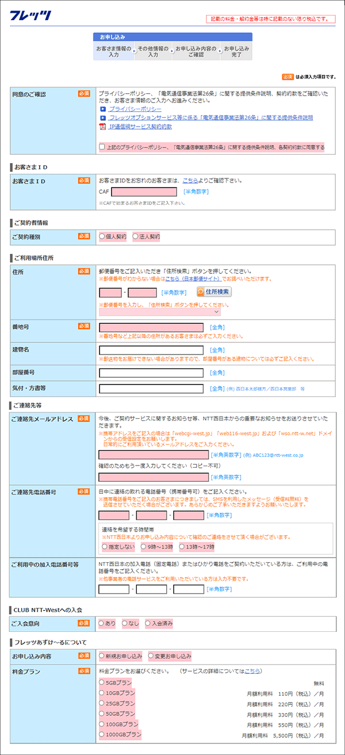345x755 pixels.
Task: Check the agreement checkbox for privacy policy
Action: (x=102, y=147)
